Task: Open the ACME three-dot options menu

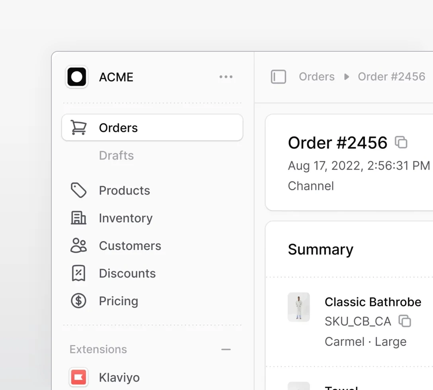Action: (x=226, y=77)
